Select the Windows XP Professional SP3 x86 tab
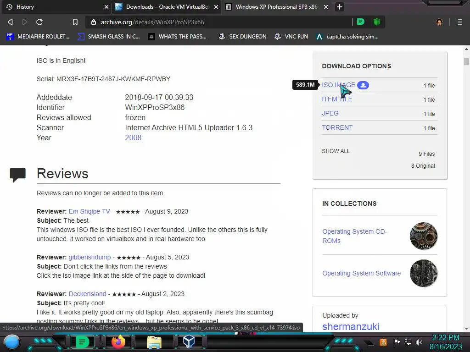Image resolution: width=470 pixels, height=352 pixels. pos(276,6)
